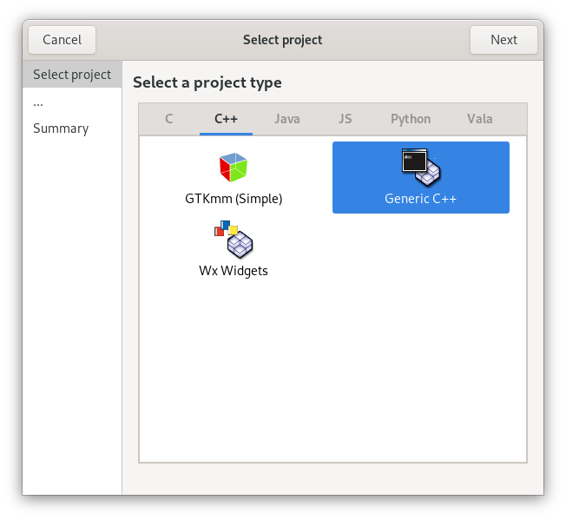
Task: Click the 'Select a project type' heading
Action: coord(207,83)
